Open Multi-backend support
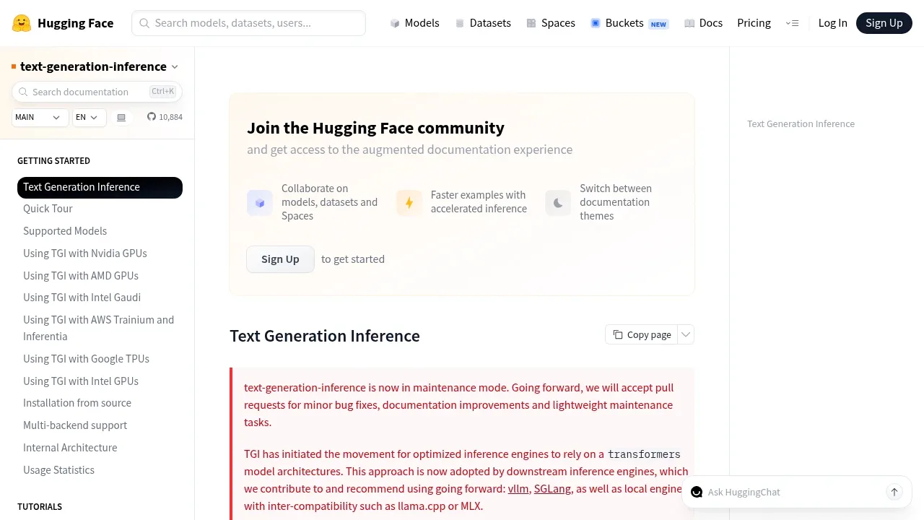The height and width of the screenshot is (520, 924). click(x=75, y=425)
